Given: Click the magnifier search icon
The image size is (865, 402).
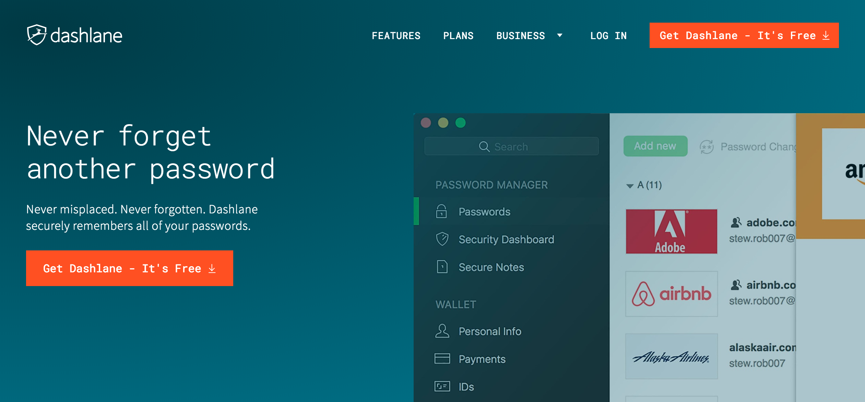Looking at the screenshot, I should (x=484, y=146).
